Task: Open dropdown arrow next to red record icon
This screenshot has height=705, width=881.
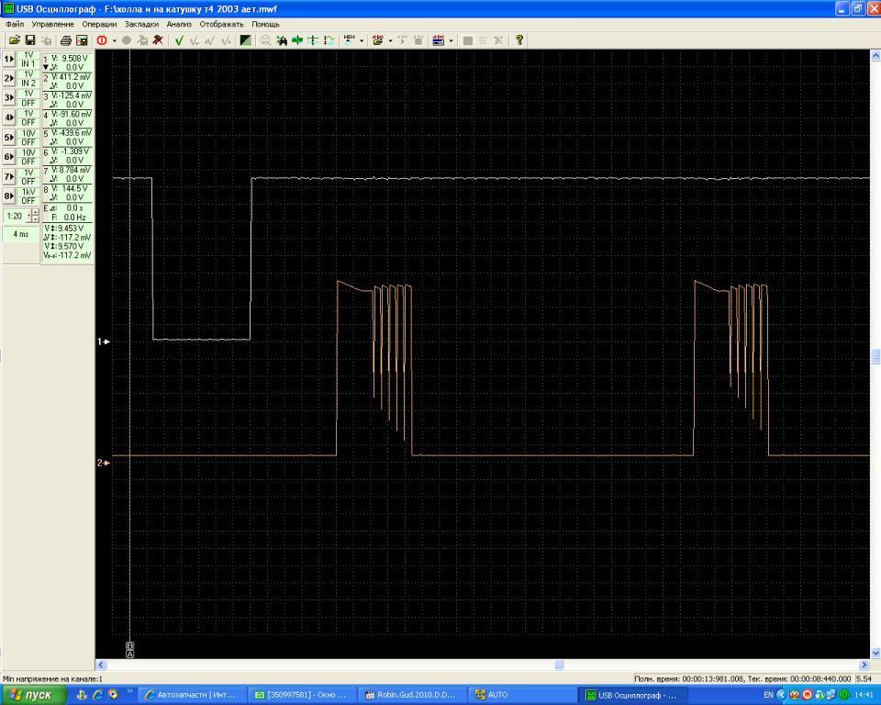Action: 114,40
